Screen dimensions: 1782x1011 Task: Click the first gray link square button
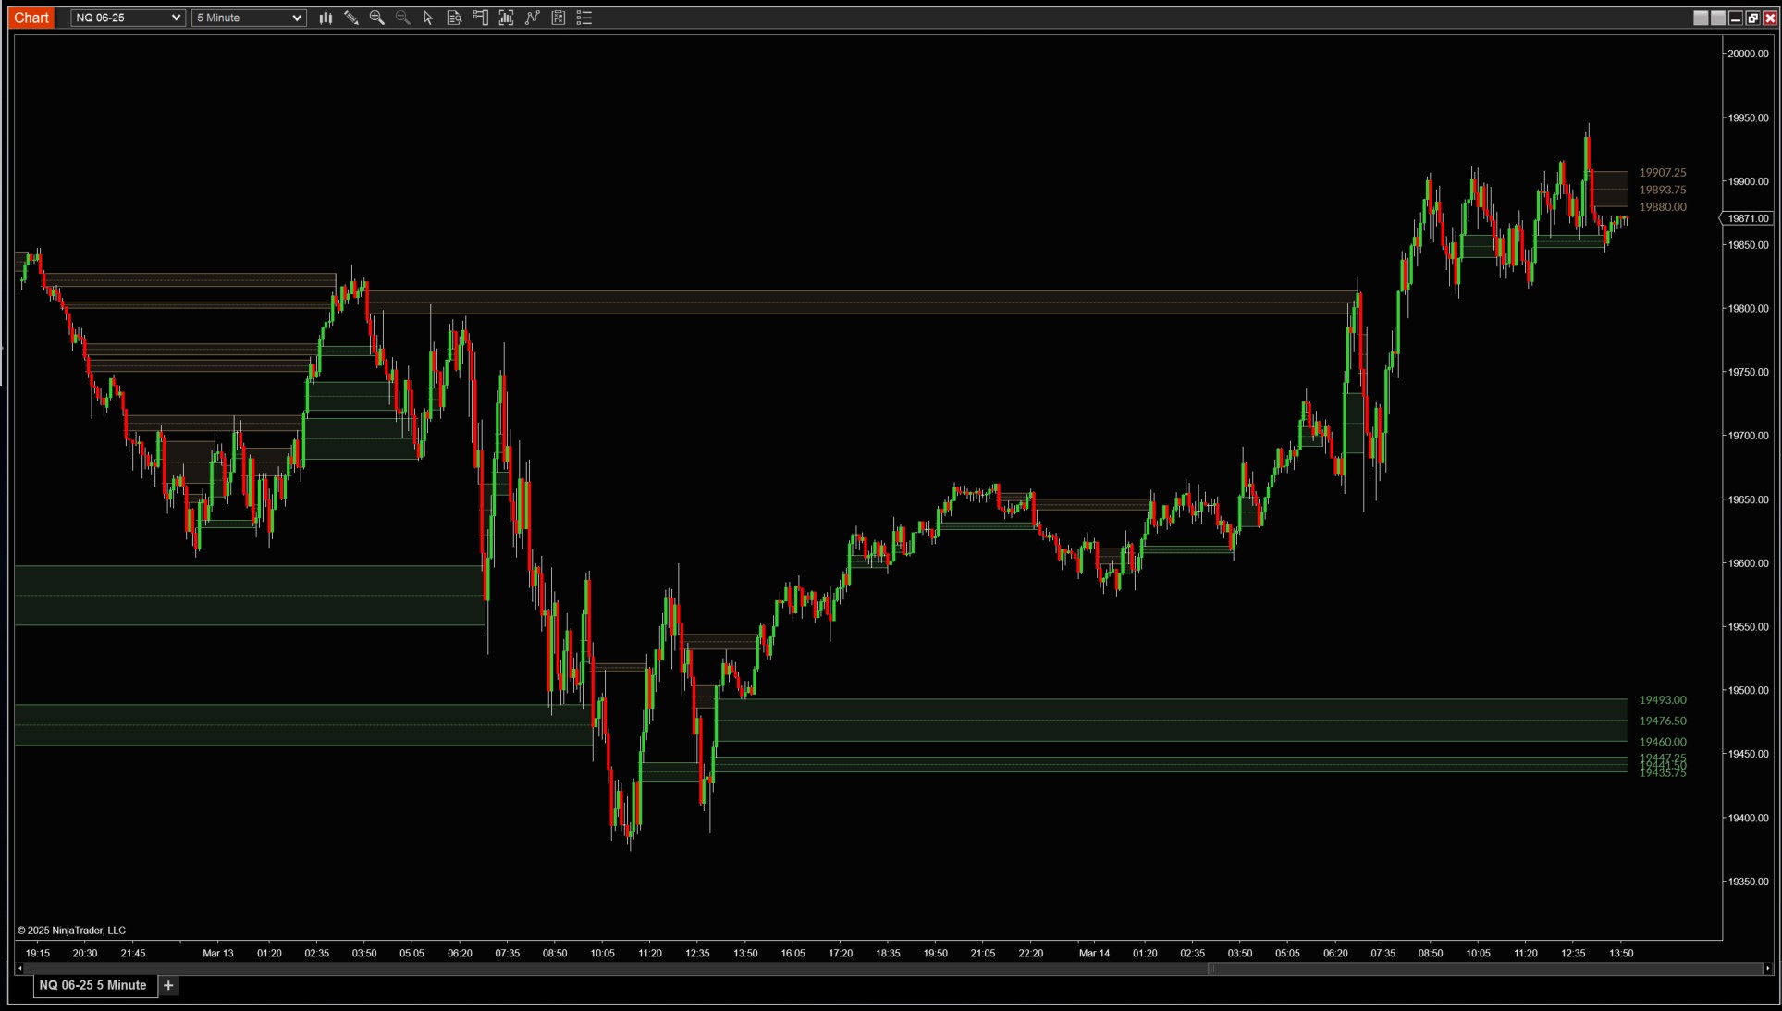click(x=1700, y=18)
